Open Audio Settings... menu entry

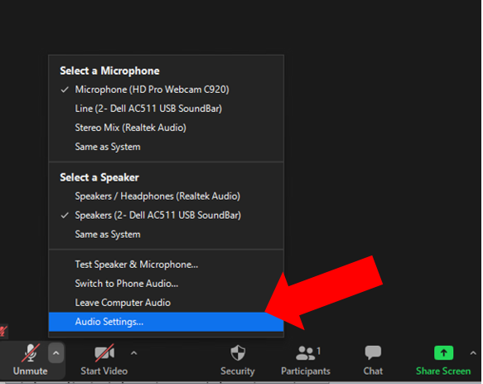tap(166, 322)
